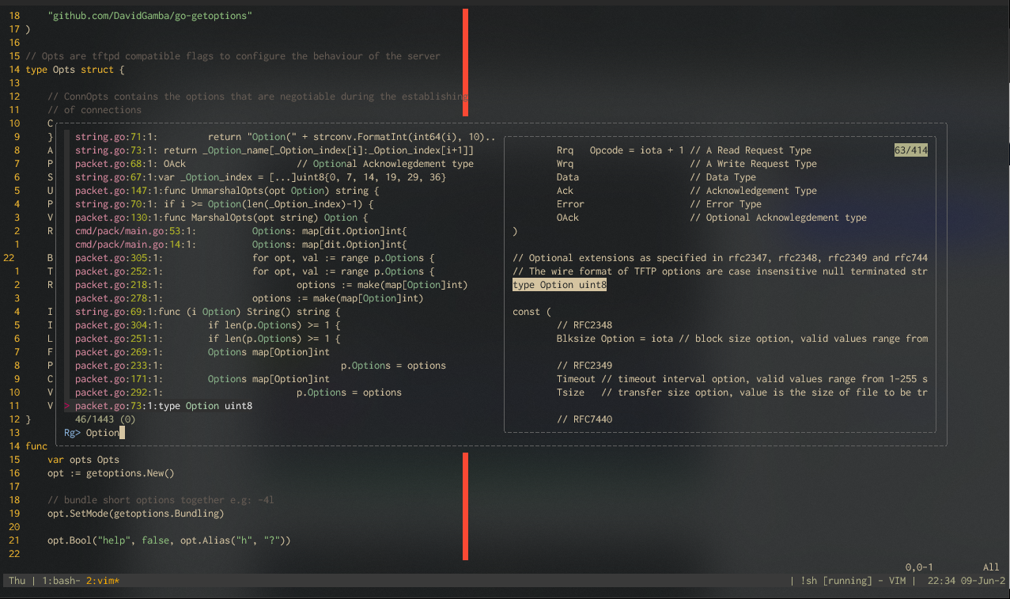Open the string.go:67:1 _Option_index match
This screenshot has height=599, width=1010.
[x=260, y=177]
